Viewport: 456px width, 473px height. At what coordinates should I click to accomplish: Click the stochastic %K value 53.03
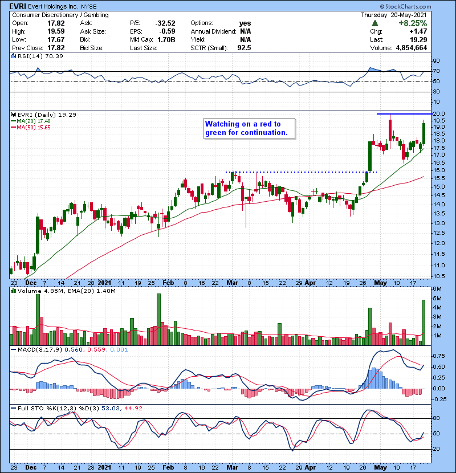[x=110, y=408]
